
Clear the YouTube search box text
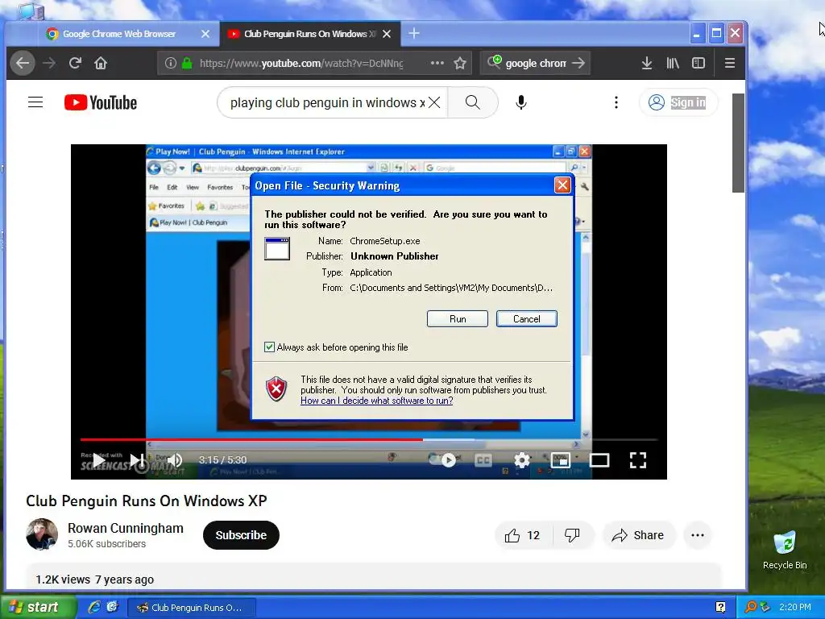[434, 102]
